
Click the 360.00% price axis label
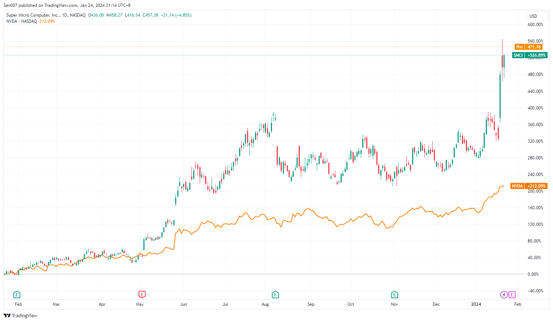pos(535,125)
